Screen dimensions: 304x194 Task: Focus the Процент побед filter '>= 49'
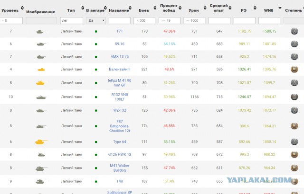170,20
